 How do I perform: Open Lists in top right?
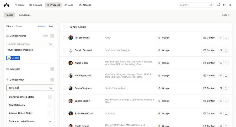click(x=226, y=15)
